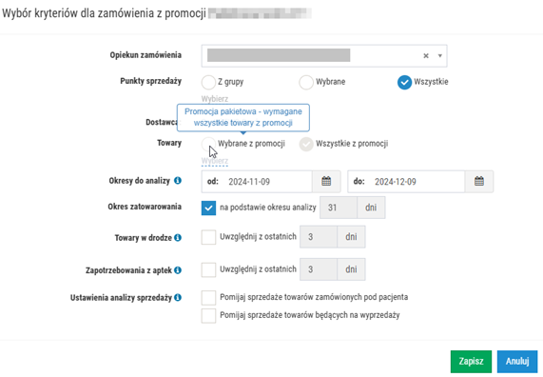Click the 'od' start date field 2024-11-09

[x=257, y=182]
